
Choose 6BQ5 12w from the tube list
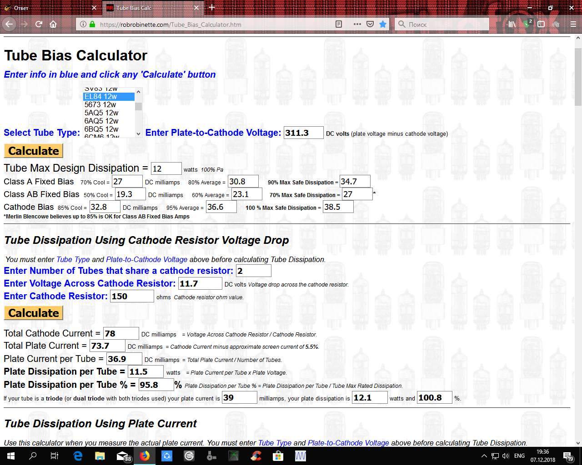point(101,129)
